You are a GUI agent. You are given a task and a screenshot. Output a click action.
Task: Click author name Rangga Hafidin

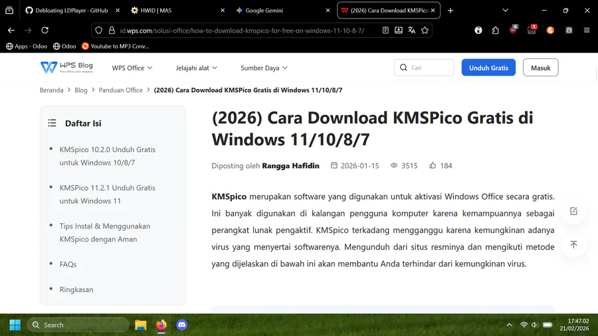(290, 166)
